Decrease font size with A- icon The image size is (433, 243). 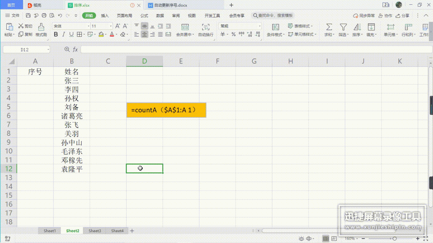click(x=125, y=26)
